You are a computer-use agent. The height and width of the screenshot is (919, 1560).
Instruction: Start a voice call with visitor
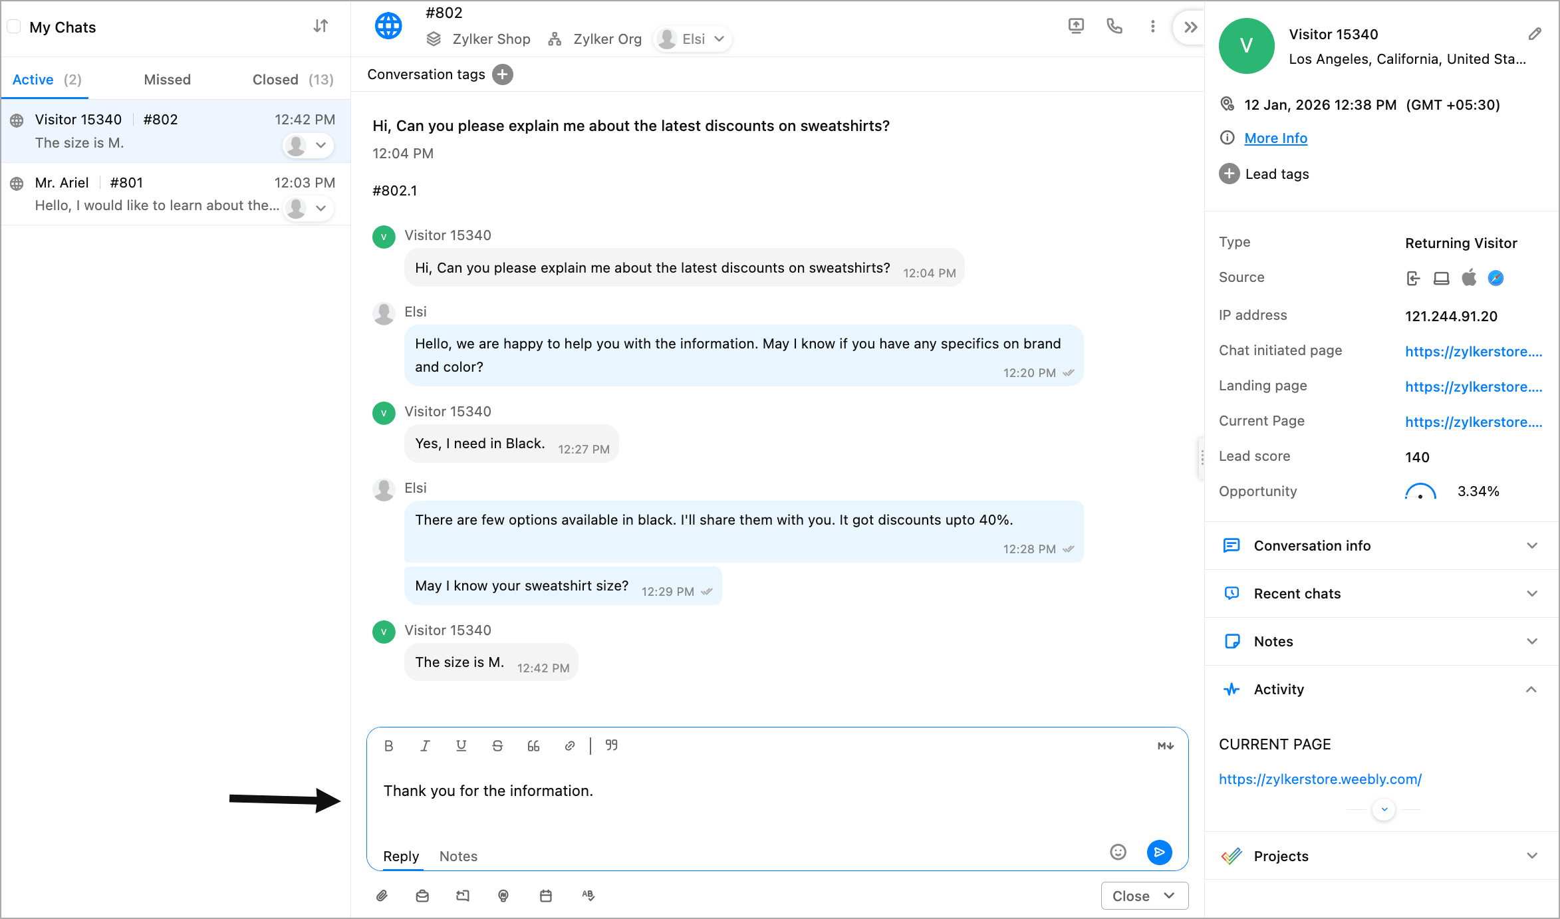[1114, 27]
